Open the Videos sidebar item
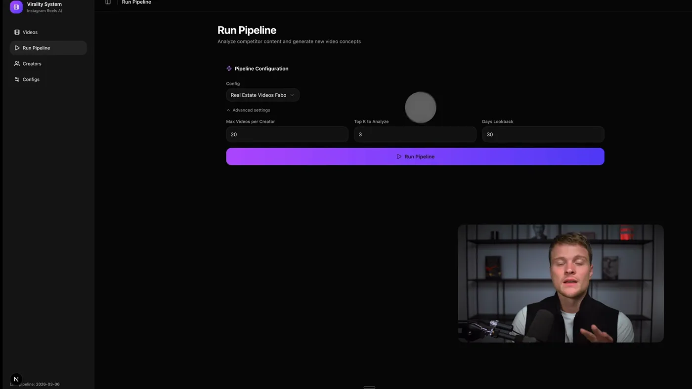The height and width of the screenshot is (389, 692). 48,32
